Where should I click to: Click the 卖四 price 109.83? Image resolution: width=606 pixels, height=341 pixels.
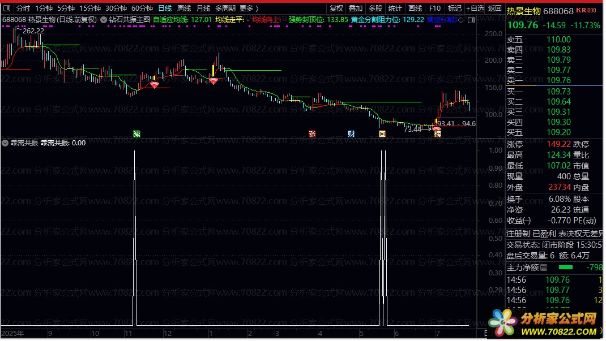point(558,49)
